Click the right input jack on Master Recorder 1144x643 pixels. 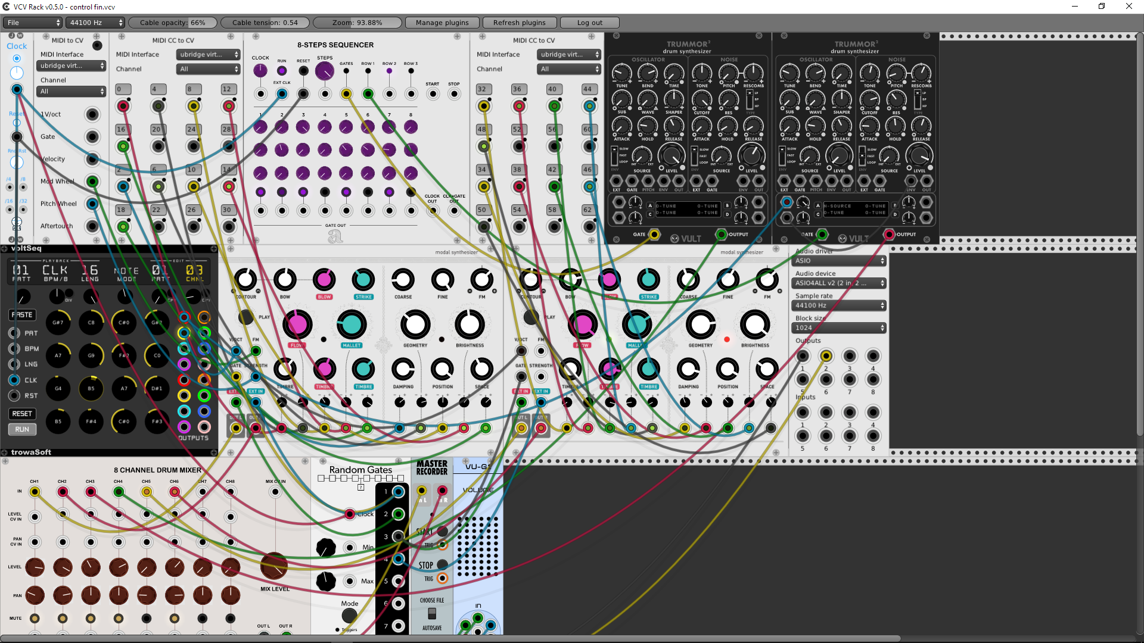click(442, 491)
